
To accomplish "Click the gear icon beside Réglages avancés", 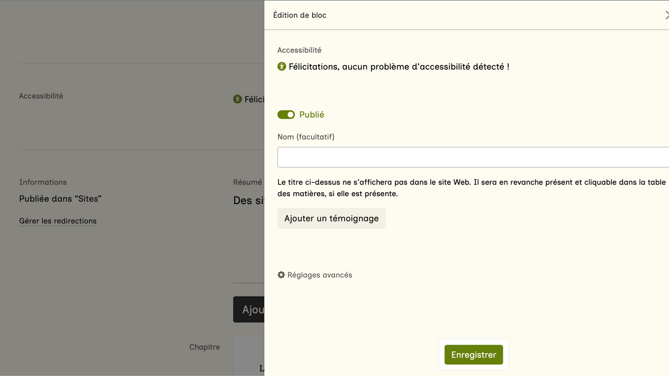I will (x=281, y=275).
